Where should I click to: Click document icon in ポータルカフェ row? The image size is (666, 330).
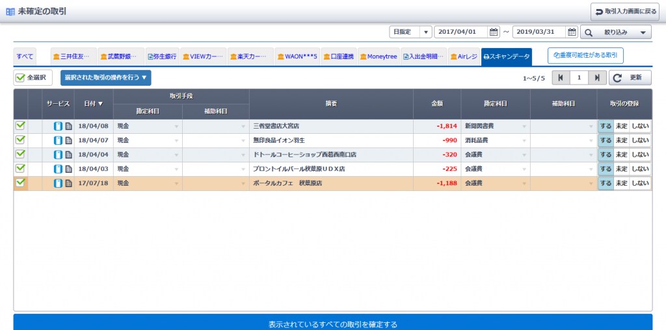[68, 183]
